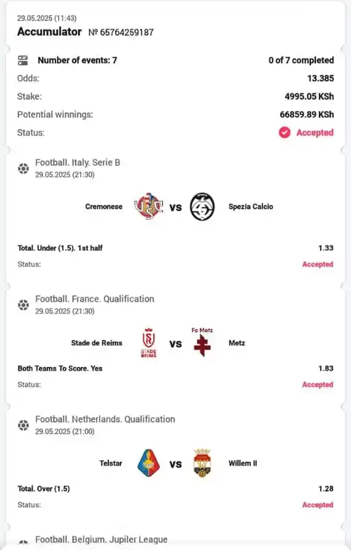Viewport: 351px width, 550px height.
Task: Click the pink Accepted checkmark badge
Action: (x=285, y=132)
